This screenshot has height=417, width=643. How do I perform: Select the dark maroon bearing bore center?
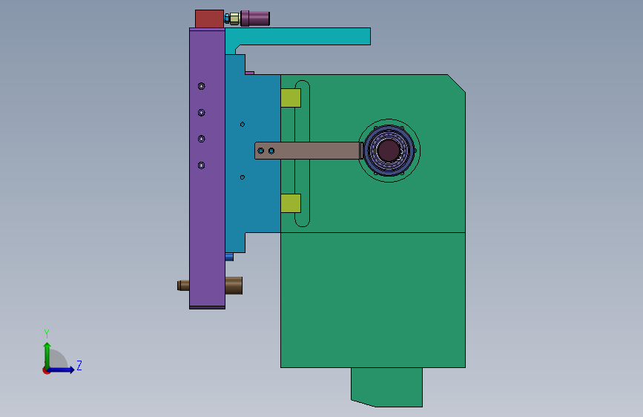point(389,151)
